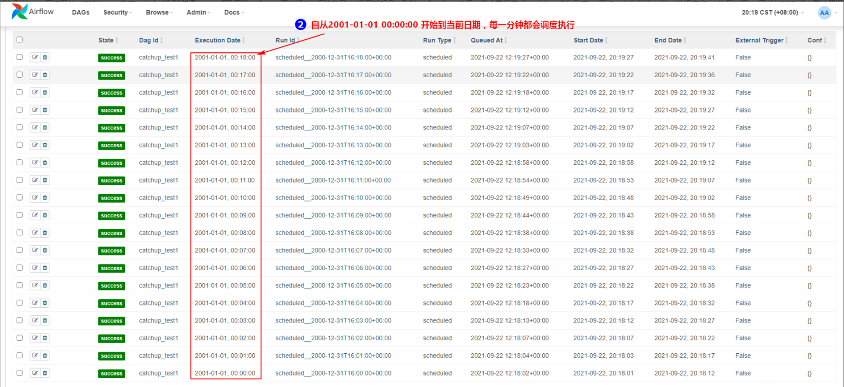Open the 20:19 CST timezone dropdown
The width and height of the screenshot is (844, 387).
(773, 13)
